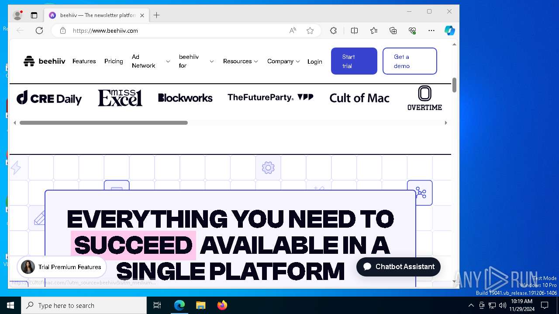Click the network nodes icon tile
Viewport: 559px width, 314px height.
click(x=420, y=193)
